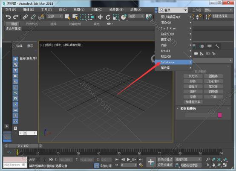Select the Systems category icon
236x171 pixels.
[x=213, y=53]
